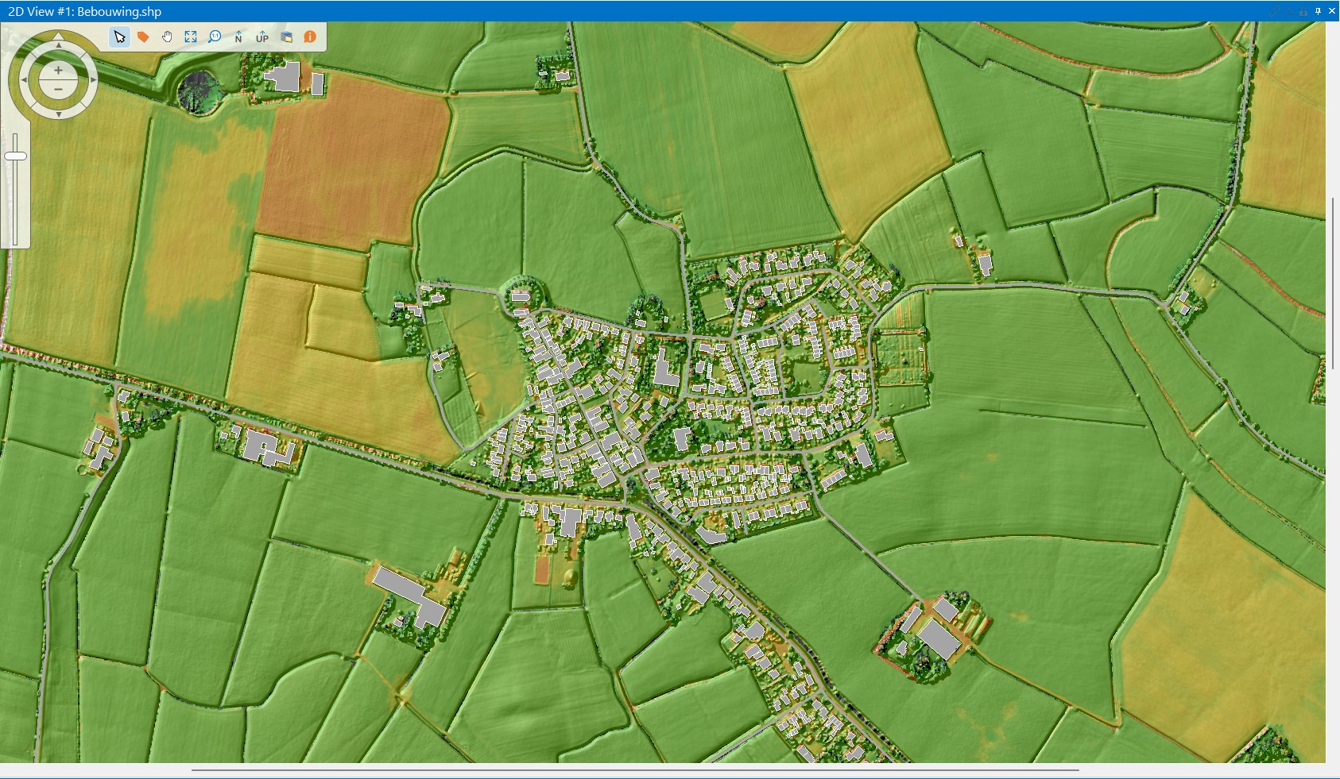Activate the orange tag annotation tool

tap(143, 37)
